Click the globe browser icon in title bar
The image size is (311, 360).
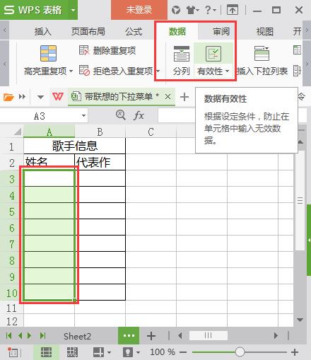pos(176,10)
